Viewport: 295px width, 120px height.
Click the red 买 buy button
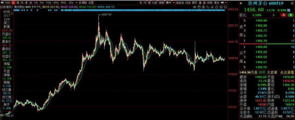284,15
